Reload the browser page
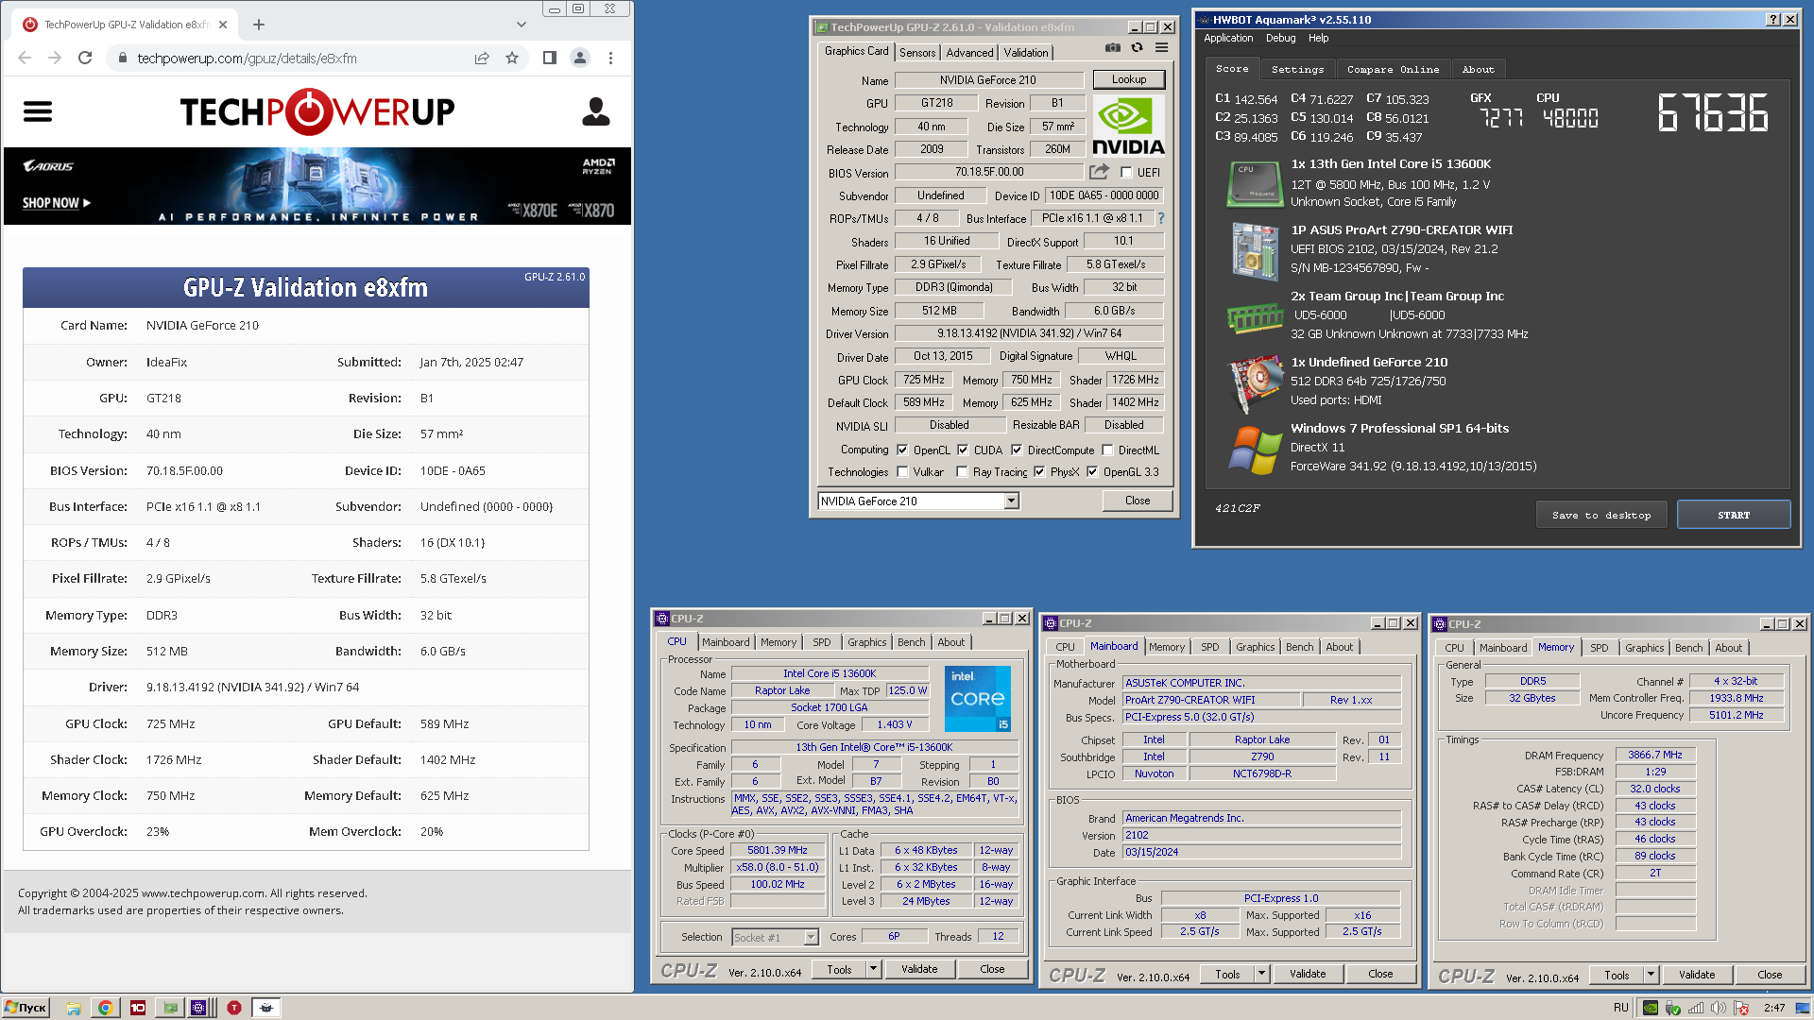The width and height of the screenshot is (1814, 1020). tap(85, 58)
